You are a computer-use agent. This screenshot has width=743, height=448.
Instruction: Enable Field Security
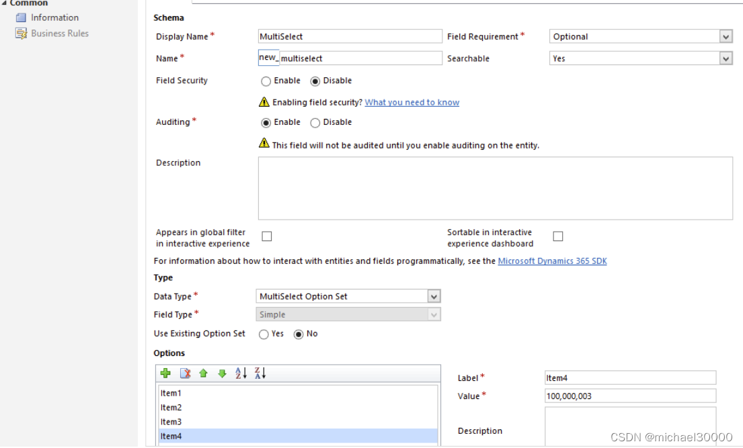[267, 81]
